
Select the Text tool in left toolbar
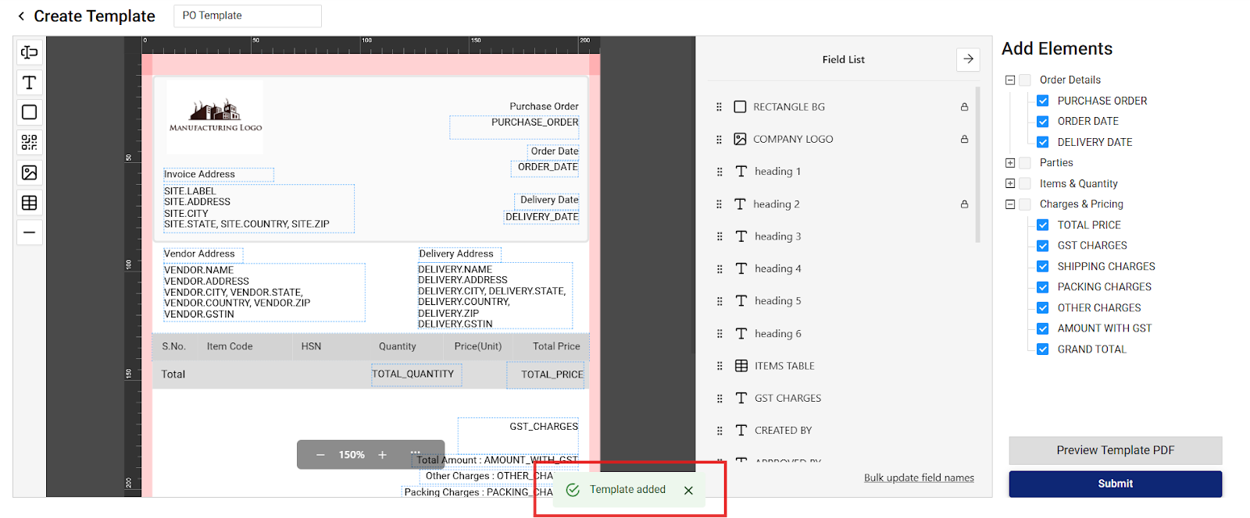coord(30,83)
